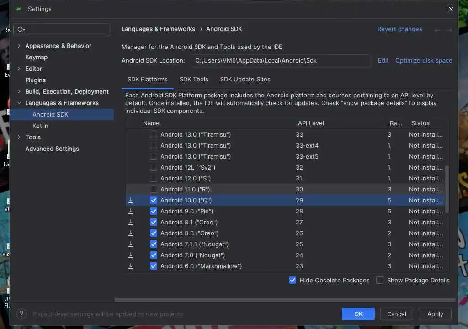Uncheck Android 6.0 Marshmallow checkbox
Screen dimensions: 468x329
click(x=154, y=266)
